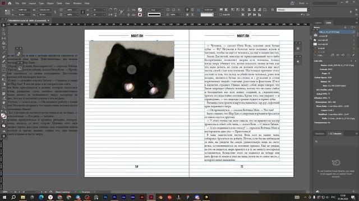The image size is (359, 201).
Task: Open the shear angle dropdown
Action: coord(104,15)
